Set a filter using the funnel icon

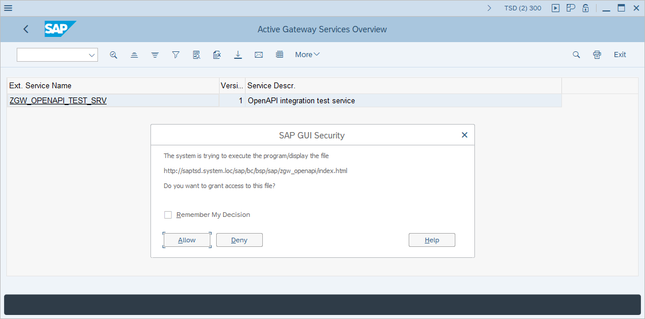176,55
